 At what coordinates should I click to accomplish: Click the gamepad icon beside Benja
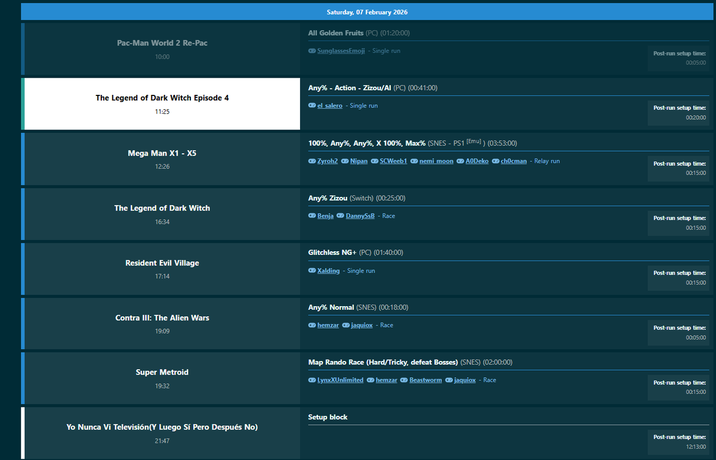[312, 216]
